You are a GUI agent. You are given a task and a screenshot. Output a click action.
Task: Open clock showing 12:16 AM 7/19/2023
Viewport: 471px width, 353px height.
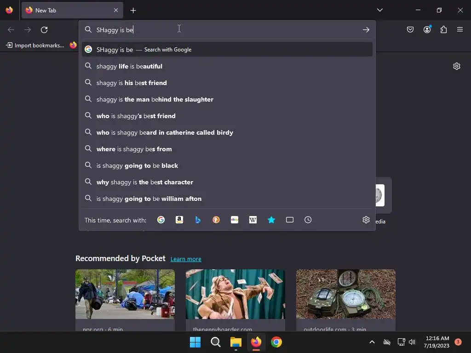[x=437, y=342]
